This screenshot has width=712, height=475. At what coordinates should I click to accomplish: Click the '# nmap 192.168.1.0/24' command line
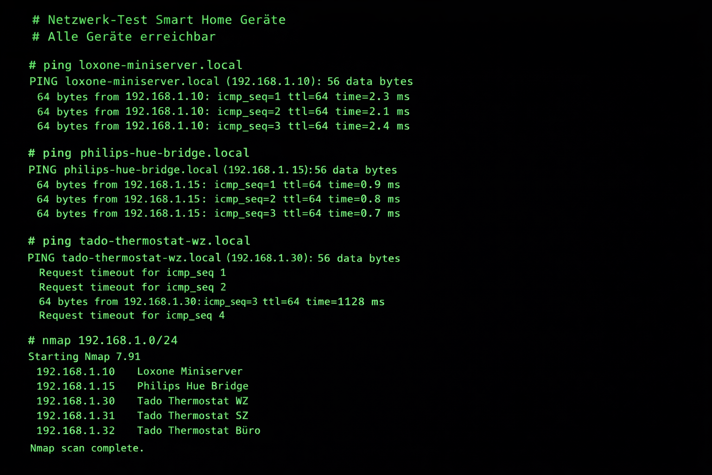pos(103,340)
